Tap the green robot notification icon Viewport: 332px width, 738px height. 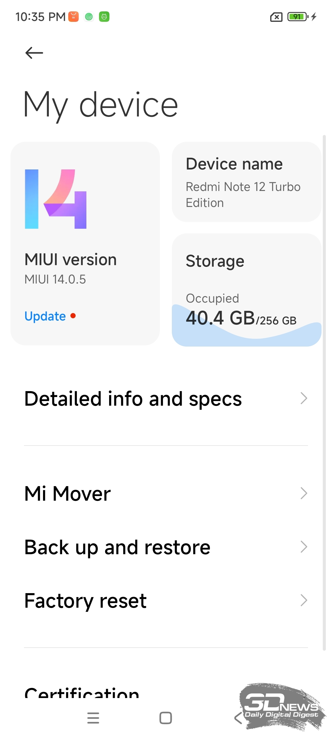point(104,17)
